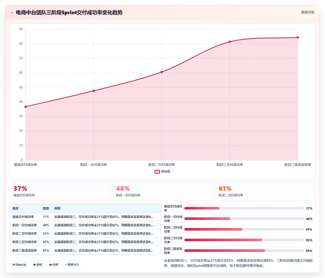Click the 数据 column header

pyautogui.click(x=46, y=208)
